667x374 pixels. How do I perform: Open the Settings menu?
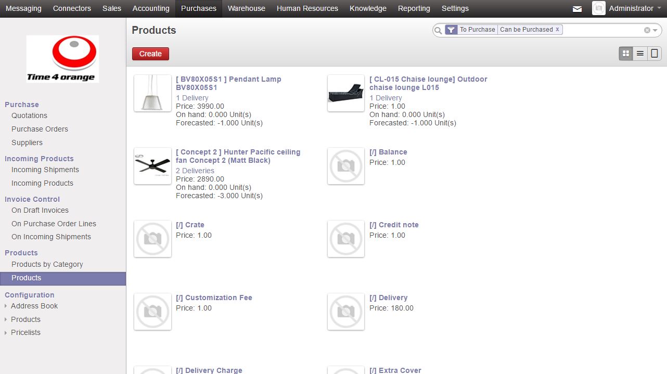point(455,8)
